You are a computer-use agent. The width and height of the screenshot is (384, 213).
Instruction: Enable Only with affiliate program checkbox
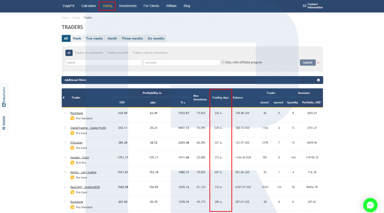(223, 62)
